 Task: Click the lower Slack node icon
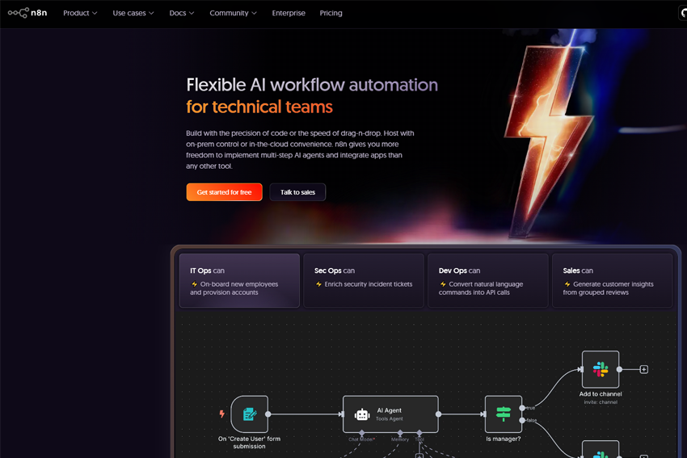(x=601, y=451)
